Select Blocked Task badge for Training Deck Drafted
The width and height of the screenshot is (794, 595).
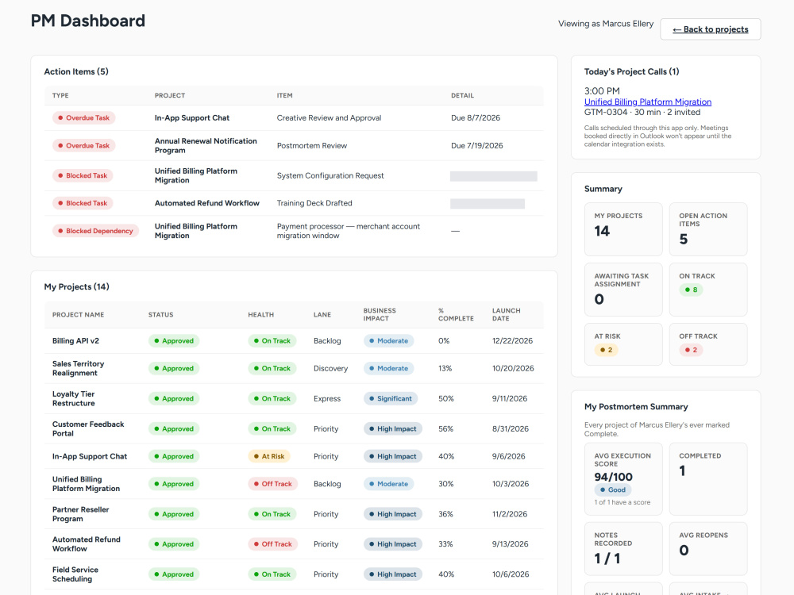tap(83, 203)
